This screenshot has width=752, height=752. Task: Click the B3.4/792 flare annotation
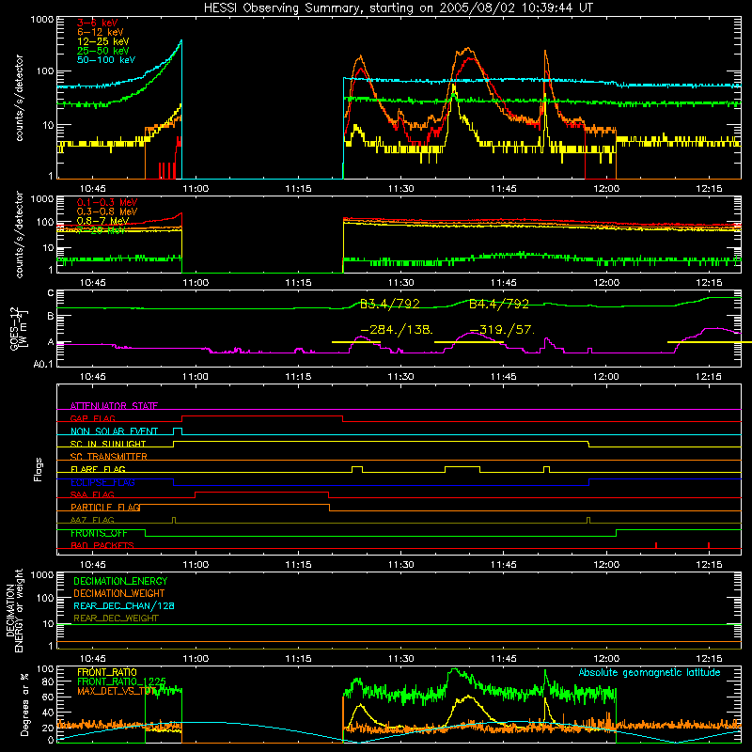pos(390,304)
